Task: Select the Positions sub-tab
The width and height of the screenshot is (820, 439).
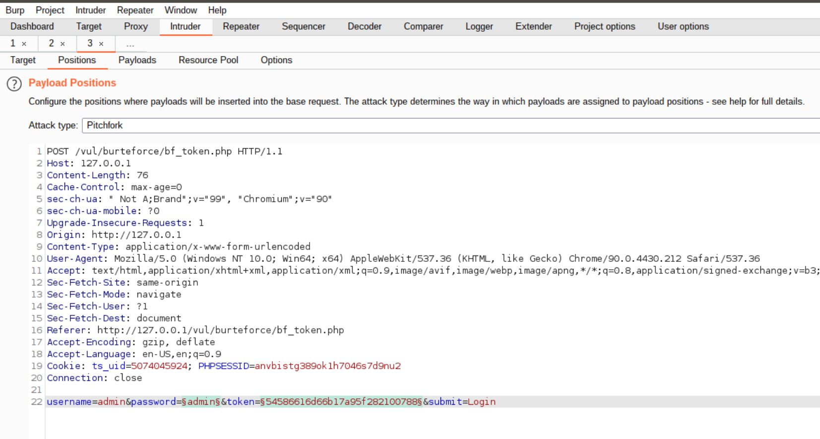Action: pyautogui.click(x=77, y=61)
